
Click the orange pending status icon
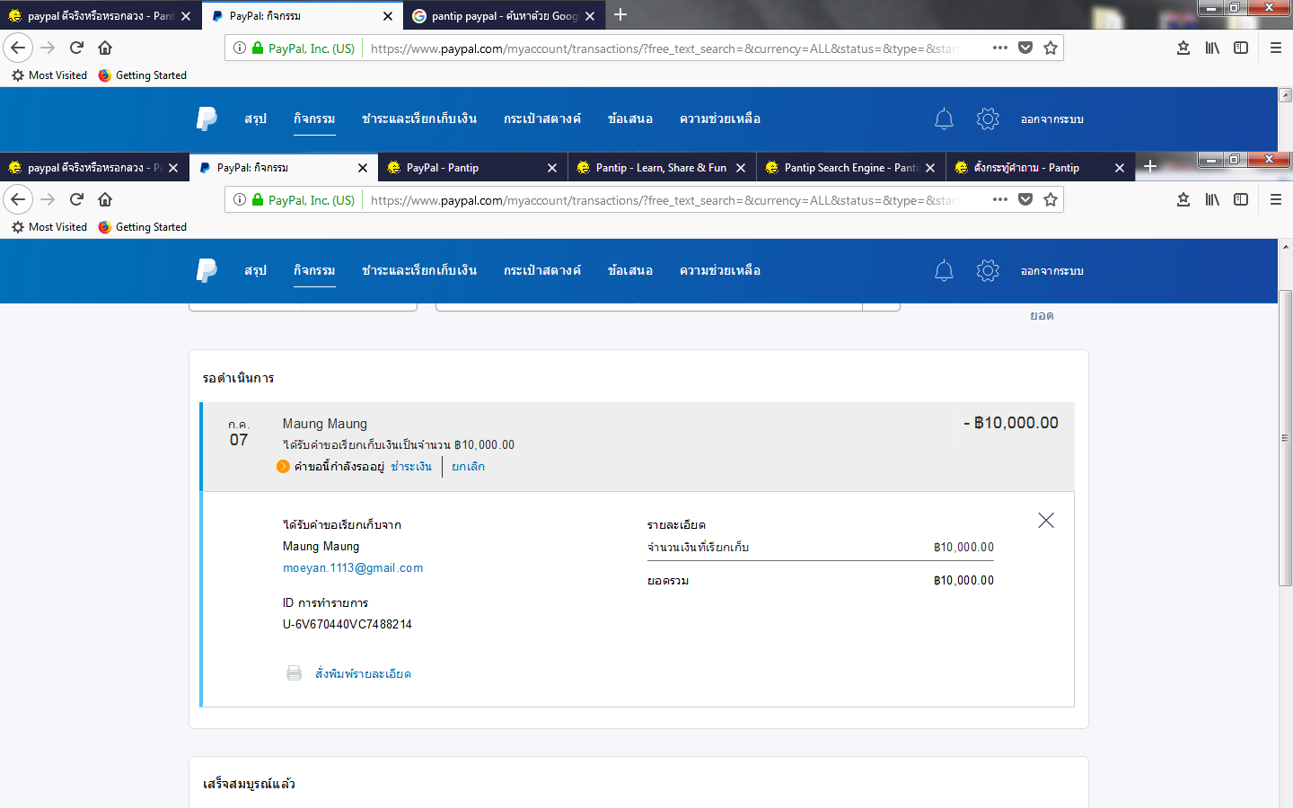coord(283,466)
